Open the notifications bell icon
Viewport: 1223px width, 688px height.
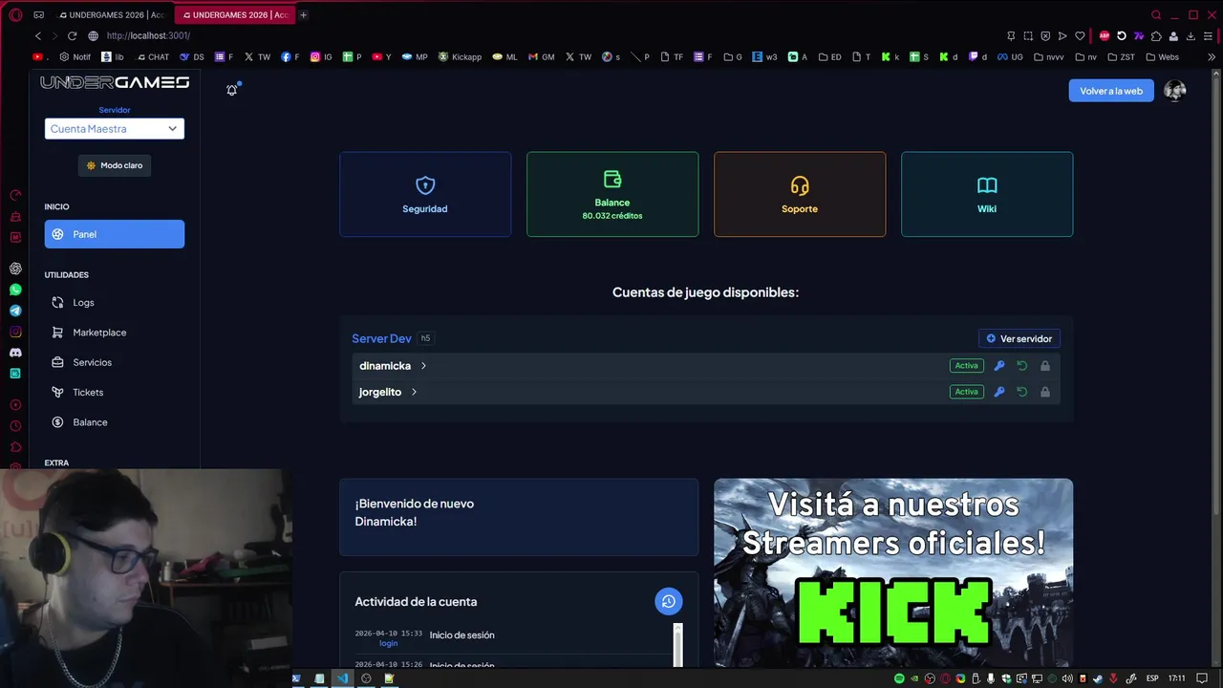click(231, 90)
